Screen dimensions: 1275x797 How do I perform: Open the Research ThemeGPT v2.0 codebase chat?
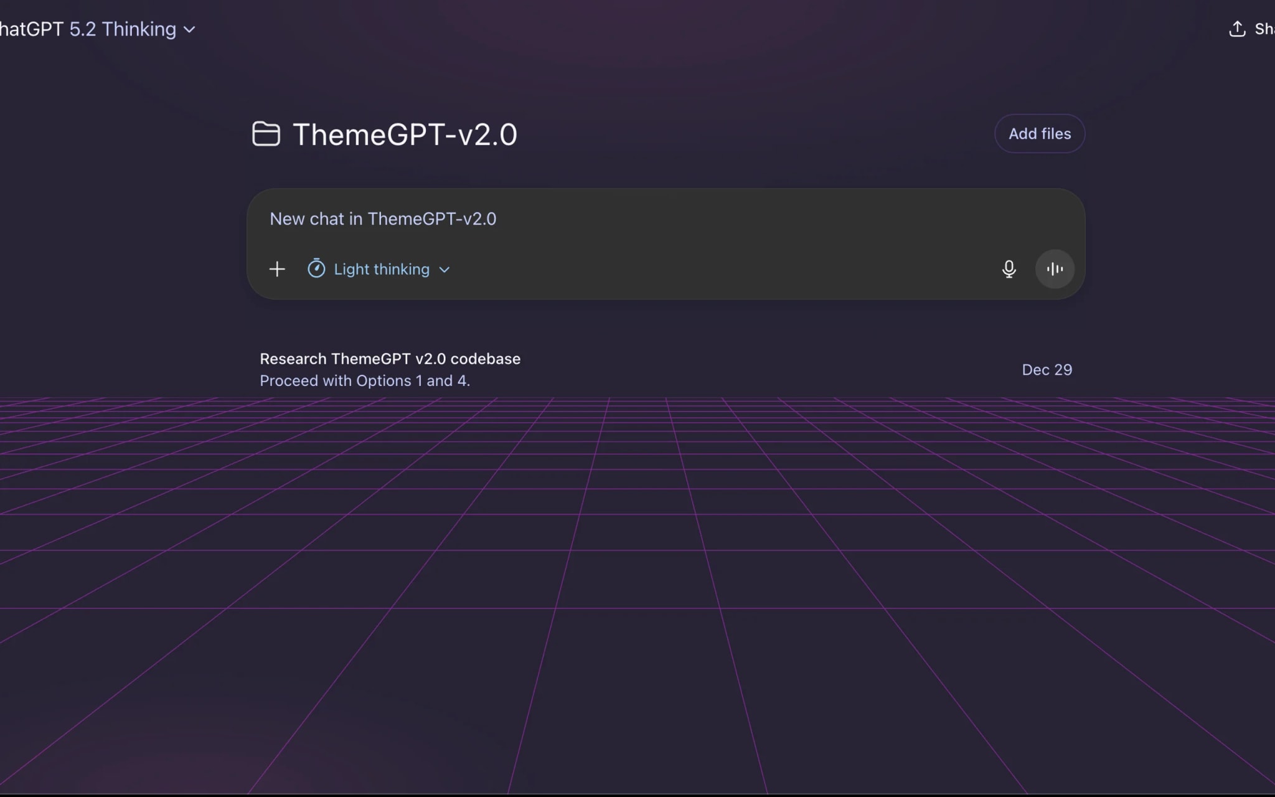click(x=390, y=359)
